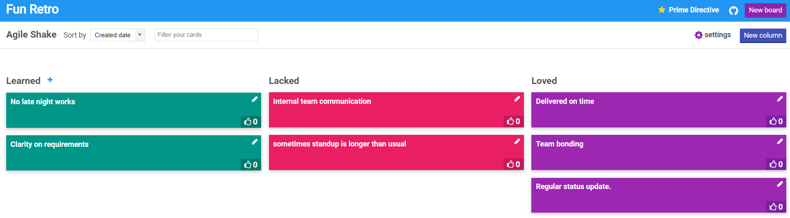
Task: Open the settings gear menu
Action: (x=712, y=35)
